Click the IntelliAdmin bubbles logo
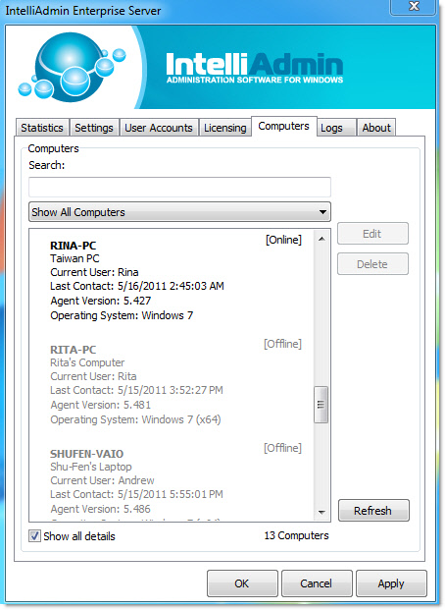Viewport: 445px width, 610px height. 73,66
